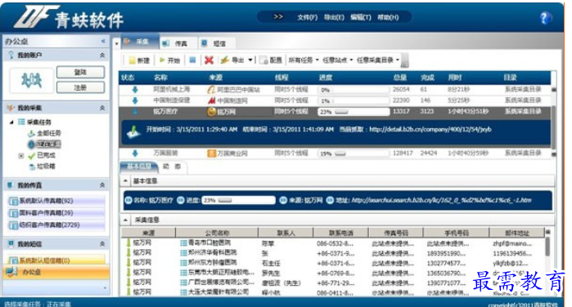Open the 编辑(T) menu
Image resolution: width=572 pixels, height=307 pixels.
[x=360, y=17]
